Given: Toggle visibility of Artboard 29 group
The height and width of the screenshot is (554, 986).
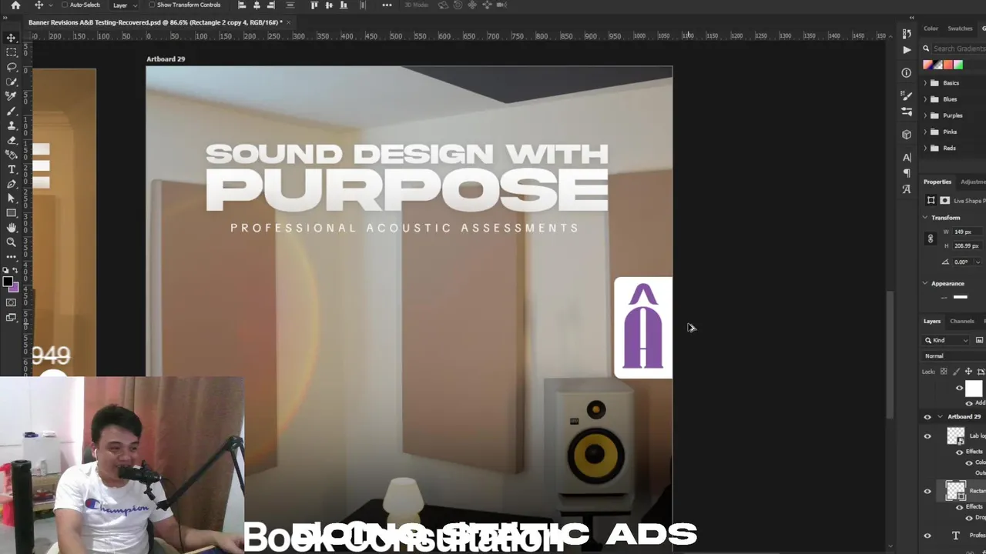Looking at the screenshot, I should point(927,417).
